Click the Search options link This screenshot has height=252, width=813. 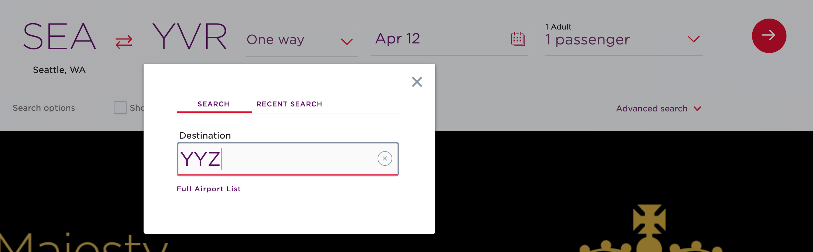click(43, 108)
